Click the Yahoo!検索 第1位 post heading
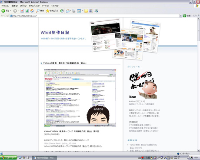 (65, 63)
